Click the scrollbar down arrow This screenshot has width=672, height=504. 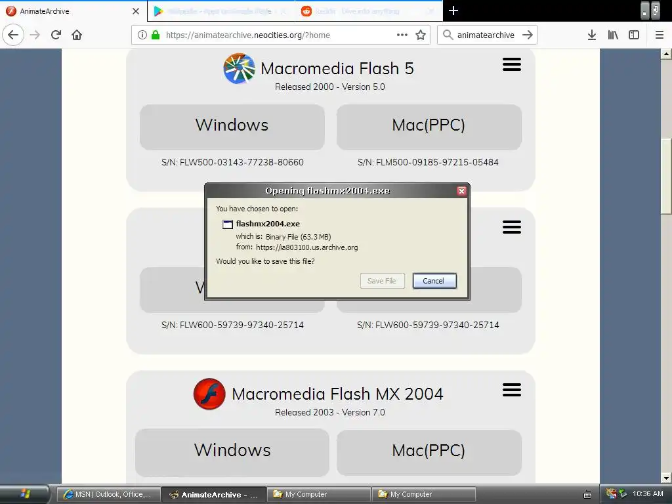point(665,478)
